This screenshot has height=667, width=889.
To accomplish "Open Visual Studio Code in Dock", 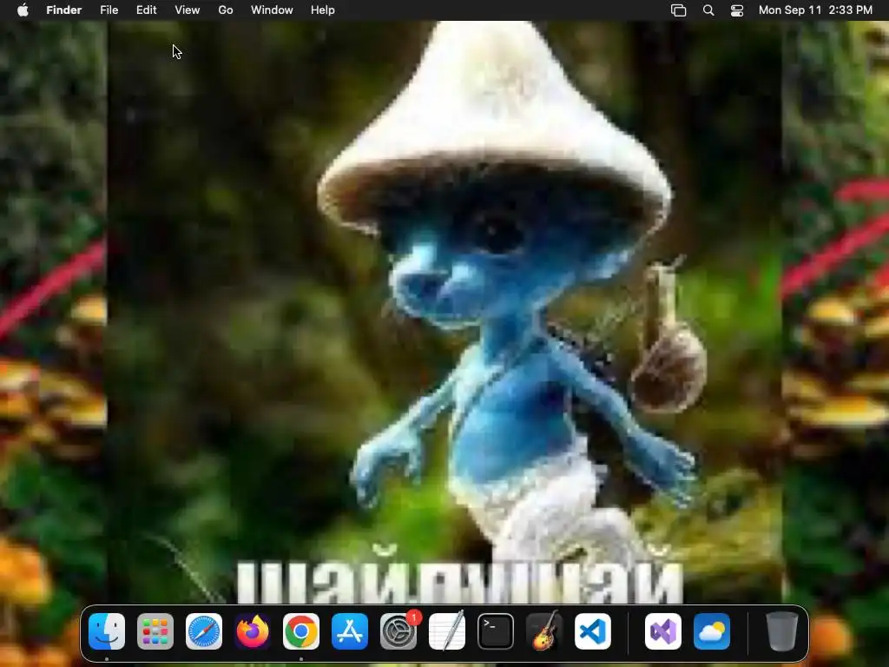I will [593, 631].
